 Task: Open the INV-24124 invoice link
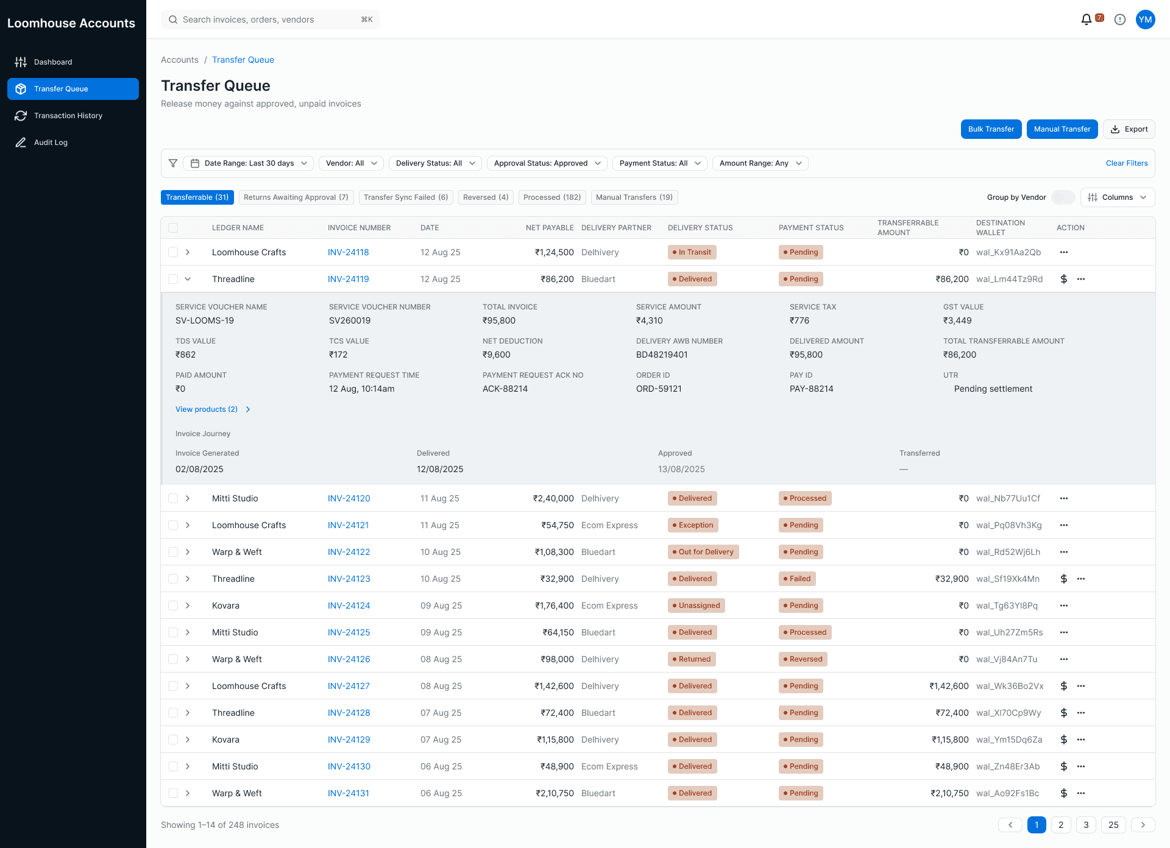point(349,606)
